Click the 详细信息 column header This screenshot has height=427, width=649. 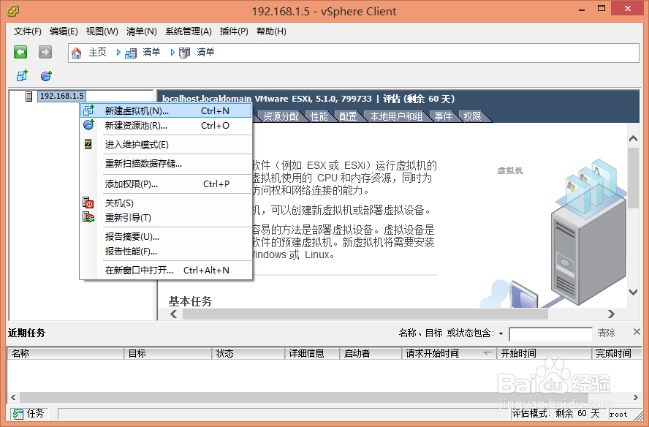[312, 353]
